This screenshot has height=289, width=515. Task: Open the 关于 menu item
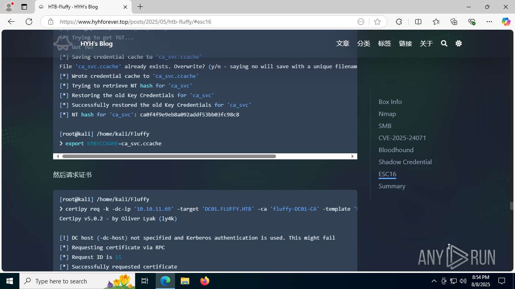[x=426, y=43]
